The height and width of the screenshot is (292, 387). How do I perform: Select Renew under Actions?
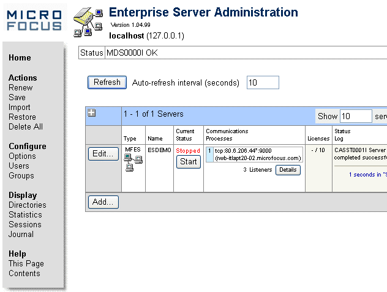click(x=20, y=87)
